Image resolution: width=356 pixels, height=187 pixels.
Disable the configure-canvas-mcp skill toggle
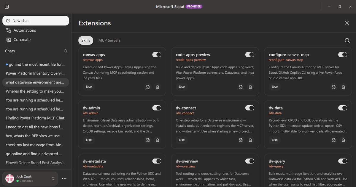343,54
